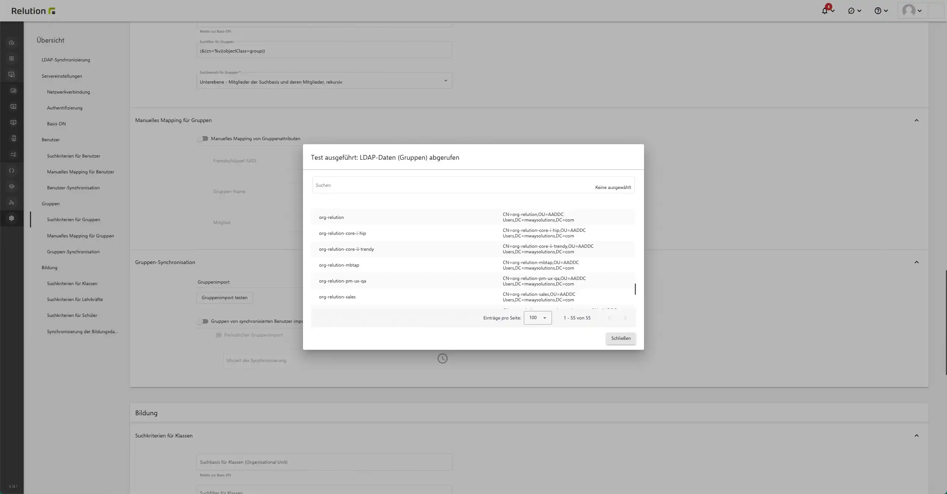Focus Uhrzeit der Synchronisierung field
The image size is (947, 494).
[329, 360]
